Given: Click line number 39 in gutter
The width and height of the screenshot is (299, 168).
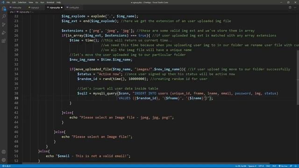Looking at the screenshot, I should pyautogui.click(x=16, y=98).
